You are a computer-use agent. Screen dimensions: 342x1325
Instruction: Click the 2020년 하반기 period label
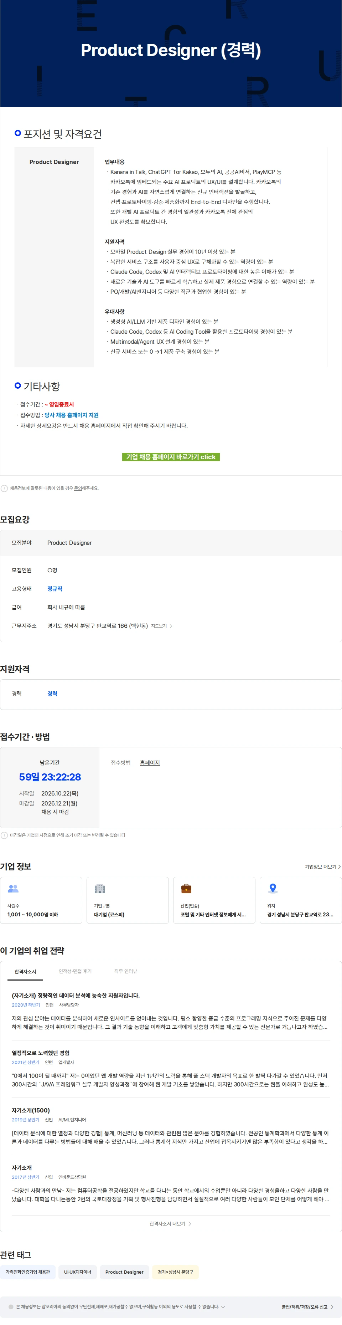click(x=26, y=1004)
